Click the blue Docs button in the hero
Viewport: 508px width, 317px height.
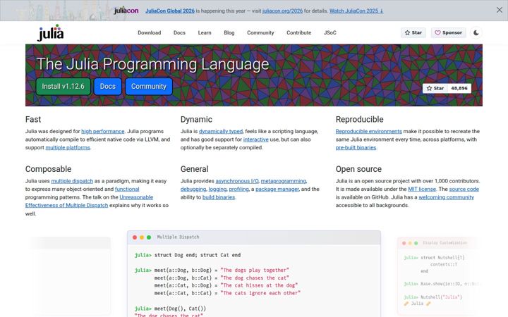point(107,87)
